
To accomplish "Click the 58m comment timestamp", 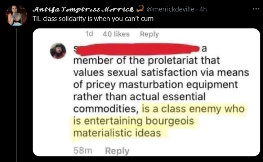I will click(x=83, y=150).
